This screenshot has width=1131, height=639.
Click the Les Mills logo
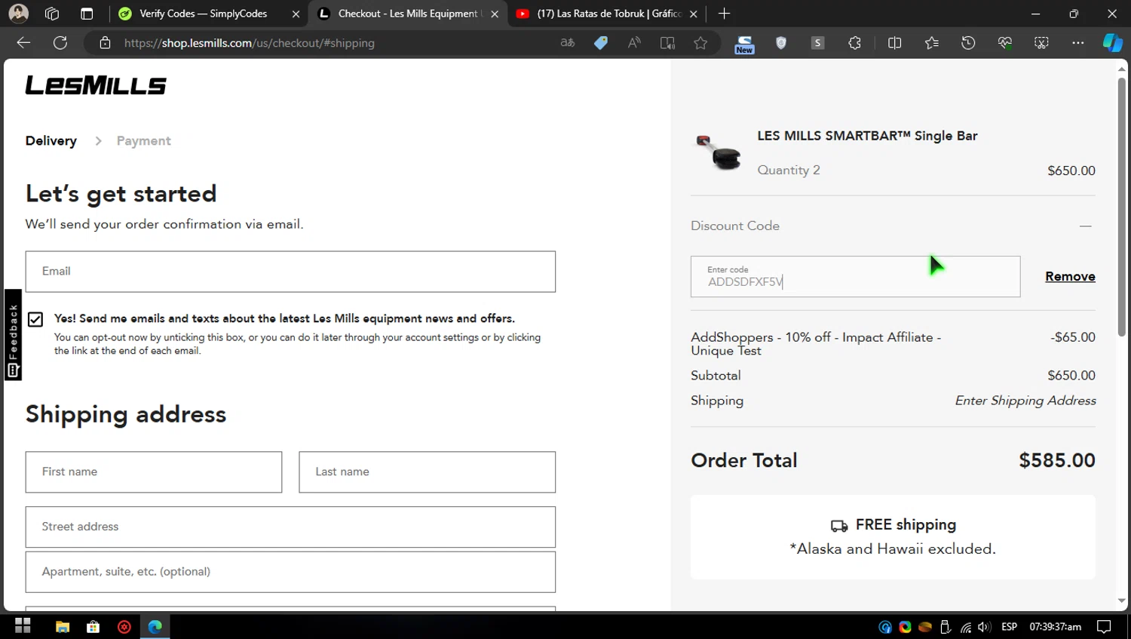click(96, 85)
